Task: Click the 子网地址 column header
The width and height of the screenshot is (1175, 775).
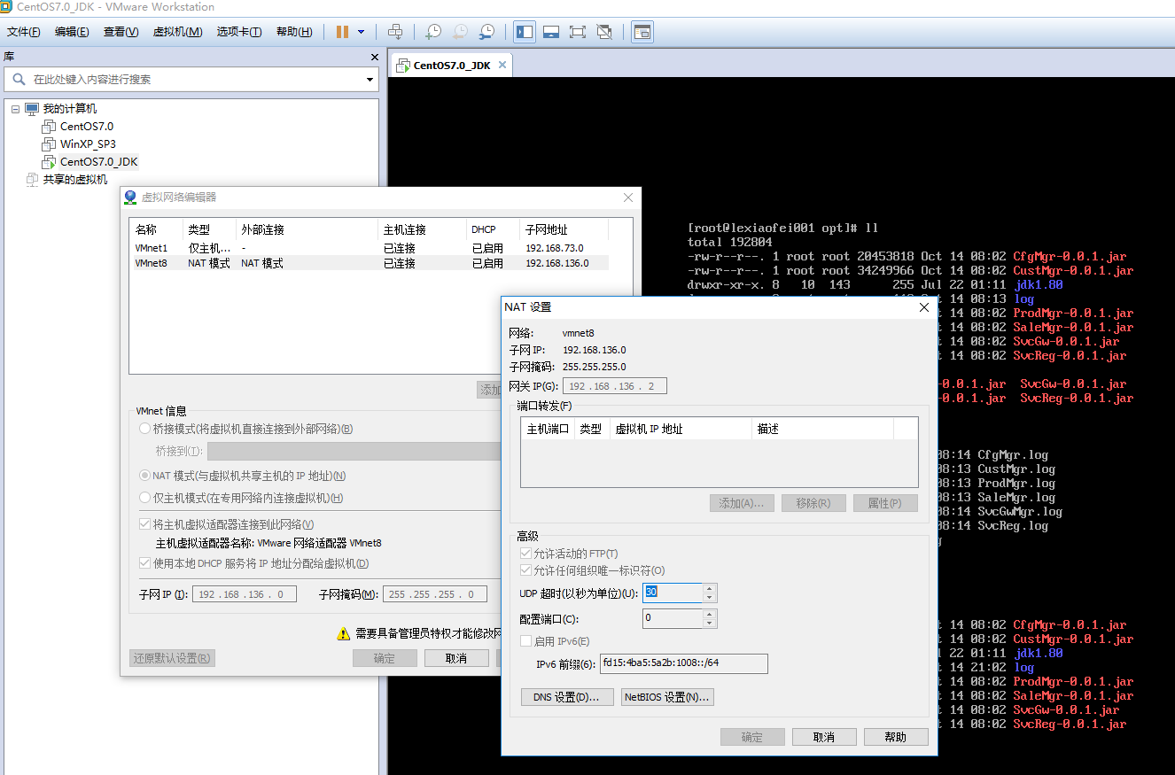Action: click(x=564, y=229)
